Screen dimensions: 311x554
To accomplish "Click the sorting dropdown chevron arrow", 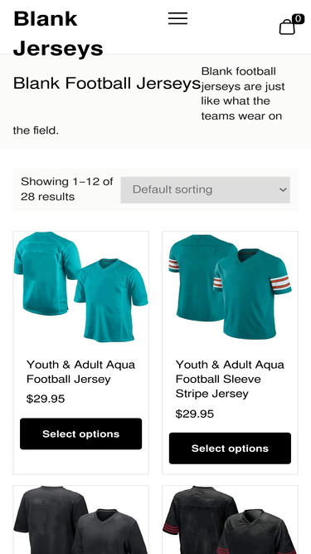I will pos(283,189).
